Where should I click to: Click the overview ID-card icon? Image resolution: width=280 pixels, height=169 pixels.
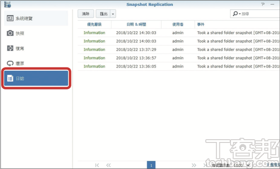[10, 18]
